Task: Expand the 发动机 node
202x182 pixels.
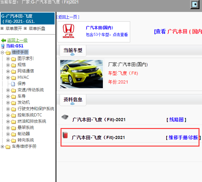Action: (x=8, y=103)
